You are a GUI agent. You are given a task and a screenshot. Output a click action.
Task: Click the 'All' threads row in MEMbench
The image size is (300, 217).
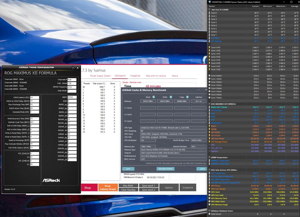pos(99,87)
